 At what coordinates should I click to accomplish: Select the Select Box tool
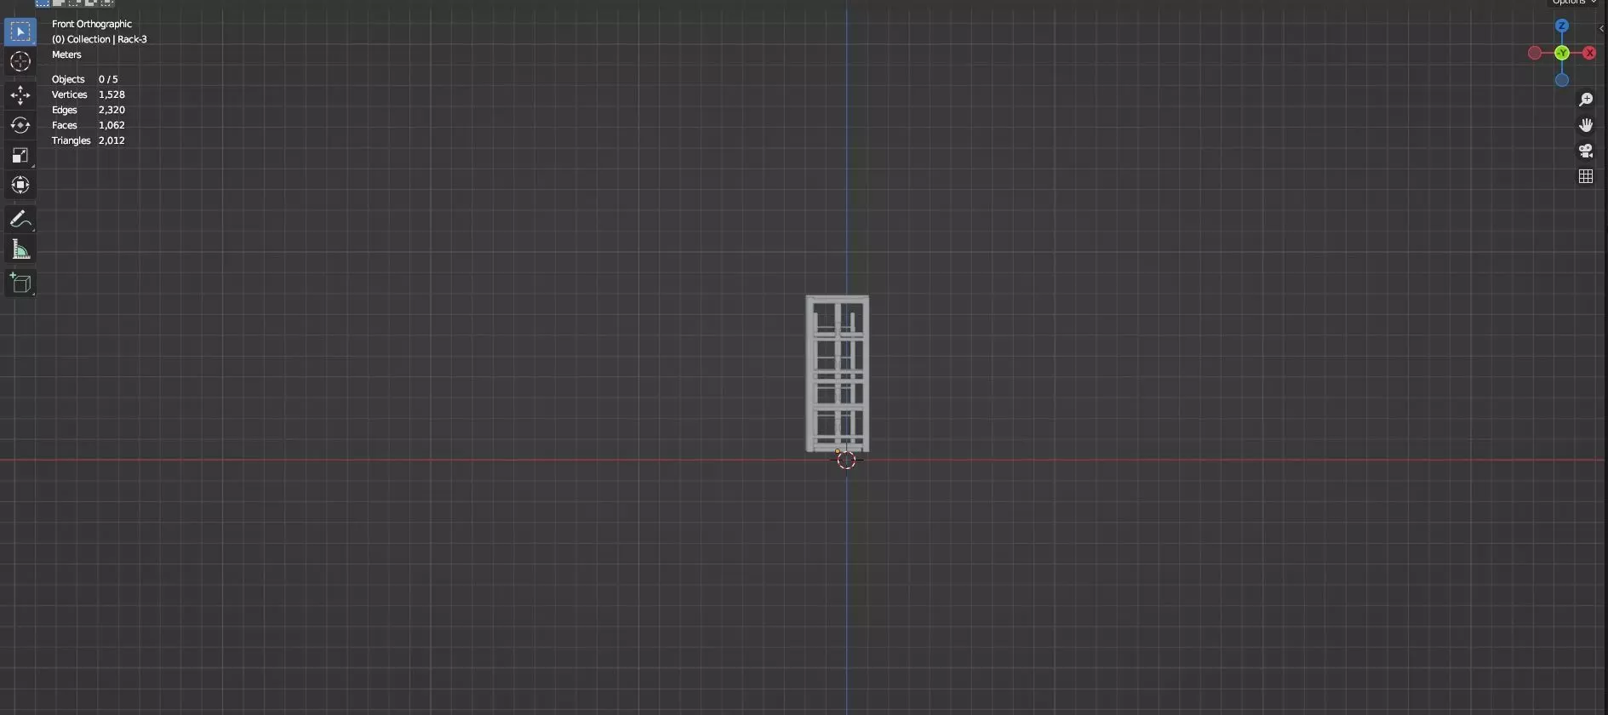tap(20, 32)
